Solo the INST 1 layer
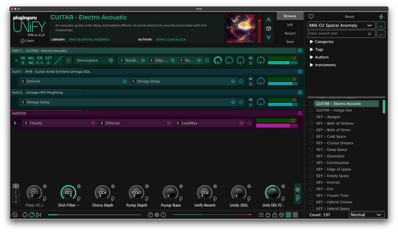Screen dimensions: 398x232 (250, 63)
